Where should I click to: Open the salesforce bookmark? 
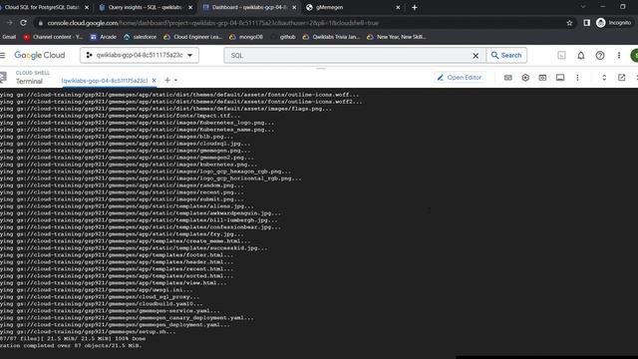tap(140, 37)
